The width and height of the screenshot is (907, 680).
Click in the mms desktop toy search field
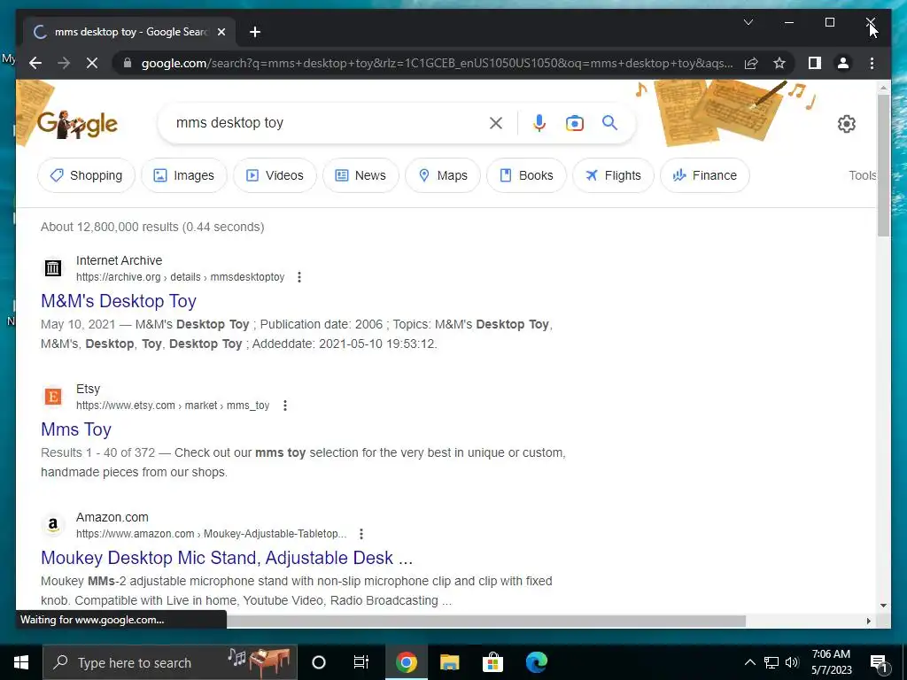pos(329,122)
